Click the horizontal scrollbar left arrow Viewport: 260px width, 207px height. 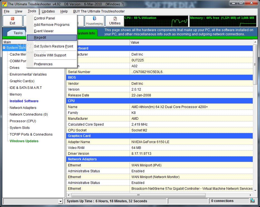tap(69, 195)
